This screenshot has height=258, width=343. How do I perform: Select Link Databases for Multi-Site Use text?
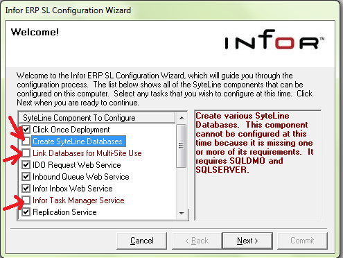87,153
